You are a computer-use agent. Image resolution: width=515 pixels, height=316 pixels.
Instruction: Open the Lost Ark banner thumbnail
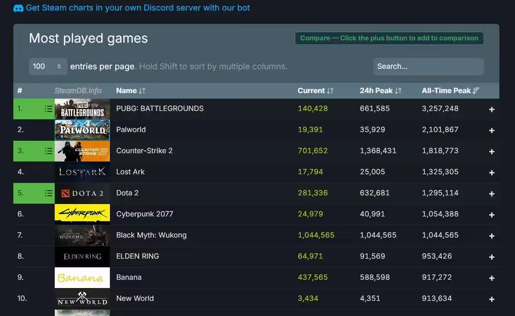(82, 172)
